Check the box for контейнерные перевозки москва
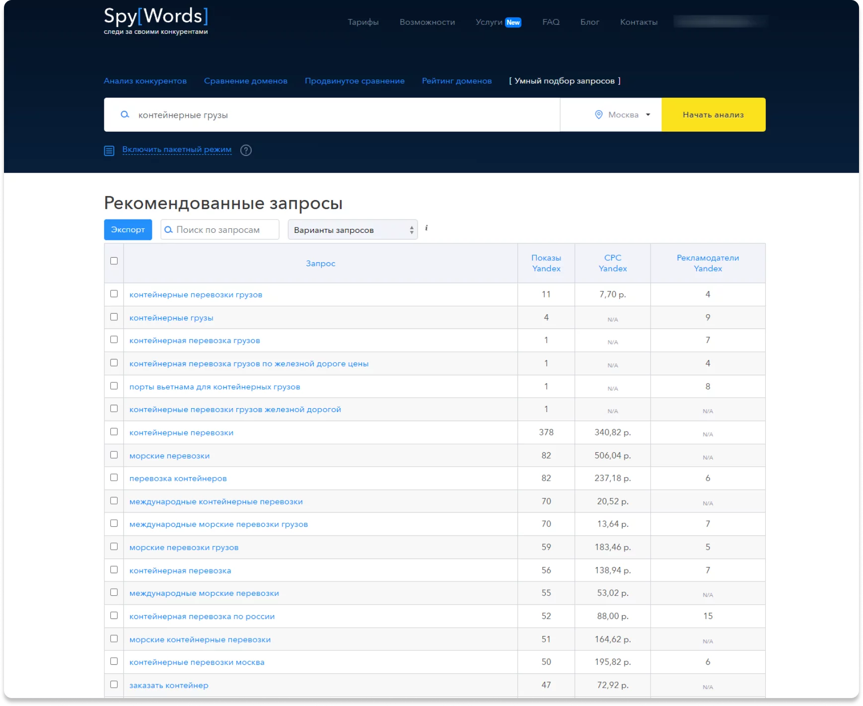Viewport: 863px width, 706px height. (114, 661)
